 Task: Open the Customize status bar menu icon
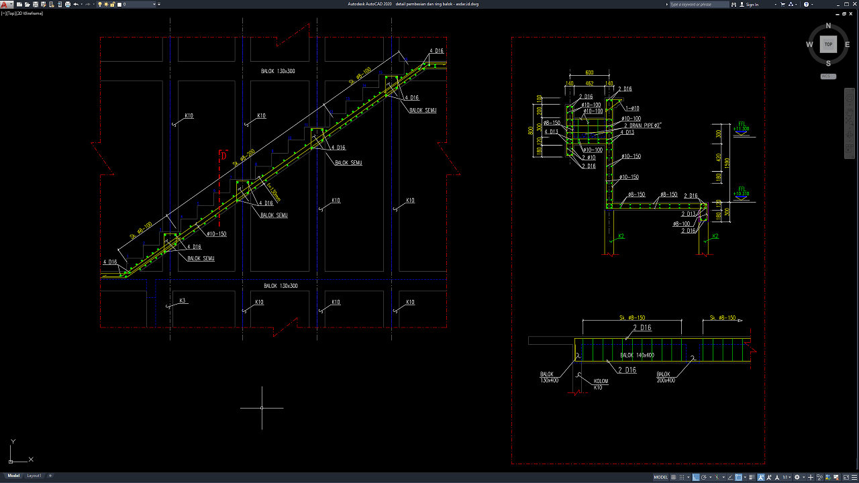pos(853,478)
